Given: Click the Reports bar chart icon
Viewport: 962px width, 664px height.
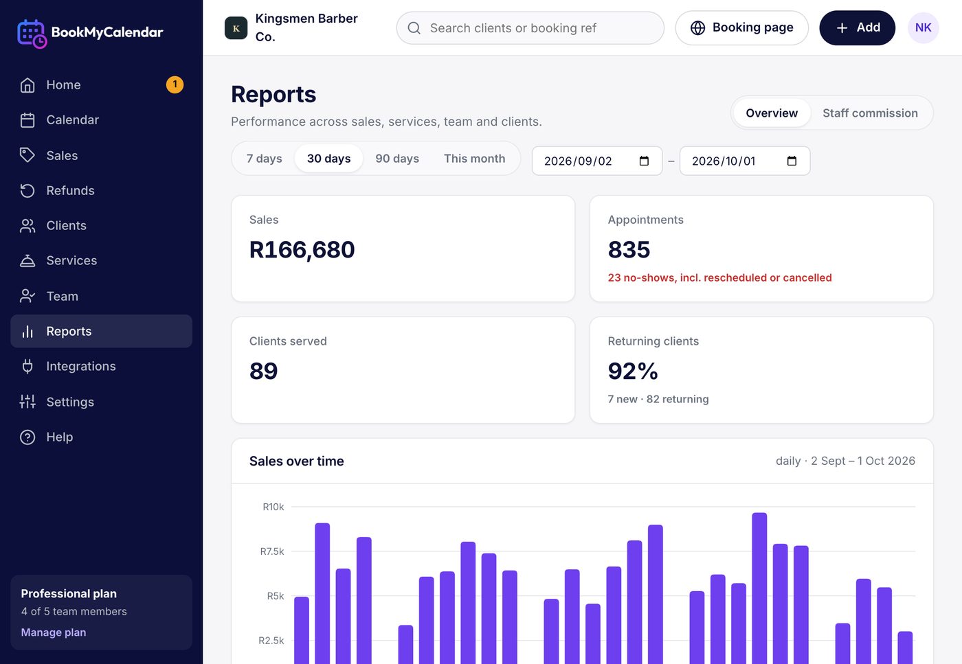Looking at the screenshot, I should (27, 332).
